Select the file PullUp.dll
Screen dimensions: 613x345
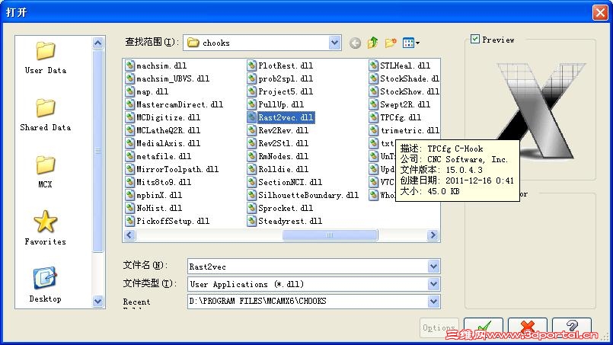tap(276, 104)
